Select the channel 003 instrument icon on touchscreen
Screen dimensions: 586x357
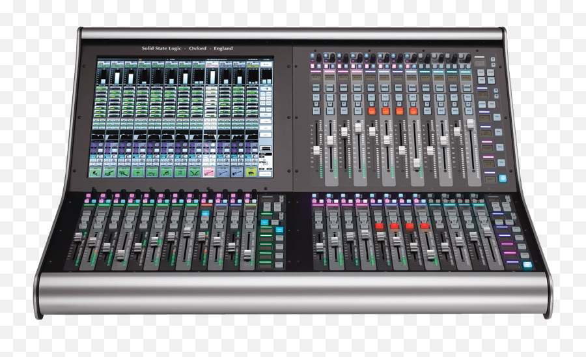coord(124,172)
